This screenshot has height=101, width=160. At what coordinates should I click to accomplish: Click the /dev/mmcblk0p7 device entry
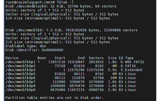(x=21, y=82)
